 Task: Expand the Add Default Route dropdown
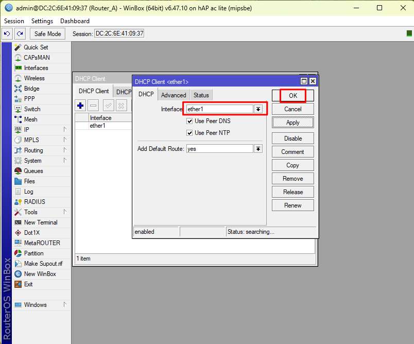point(258,149)
